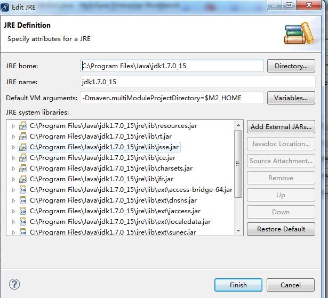Click Add External JARs button
328x298 pixels.
pos(281,127)
